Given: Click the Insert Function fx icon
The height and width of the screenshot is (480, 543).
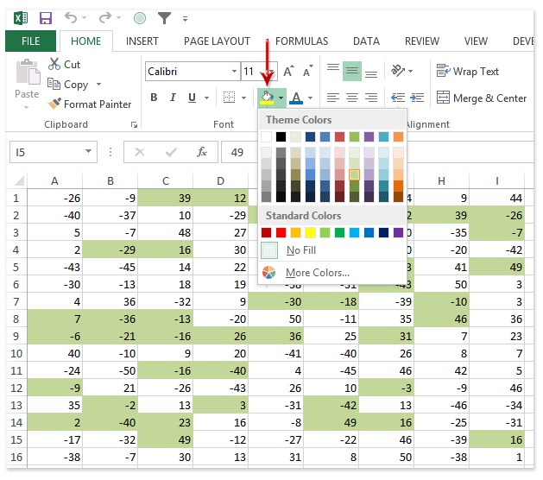Looking at the screenshot, I should (202, 153).
